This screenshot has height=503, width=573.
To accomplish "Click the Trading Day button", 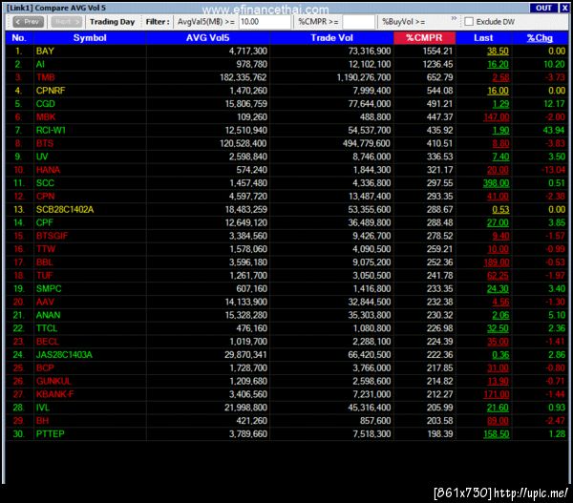I will click(112, 22).
